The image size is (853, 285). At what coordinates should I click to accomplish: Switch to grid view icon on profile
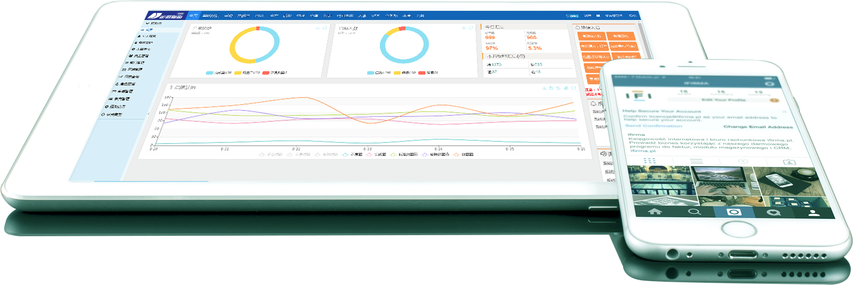tap(650, 161)
